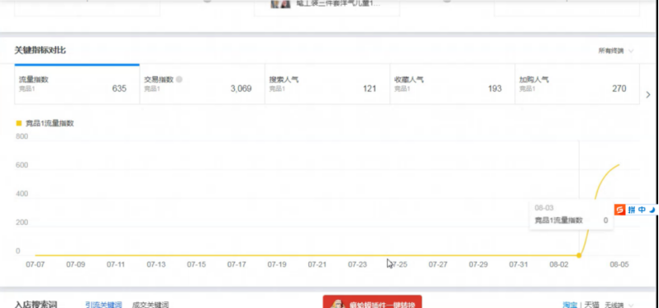Toggle the 竞品1流量指数 yellow legend marker

(x=18, y=123)
